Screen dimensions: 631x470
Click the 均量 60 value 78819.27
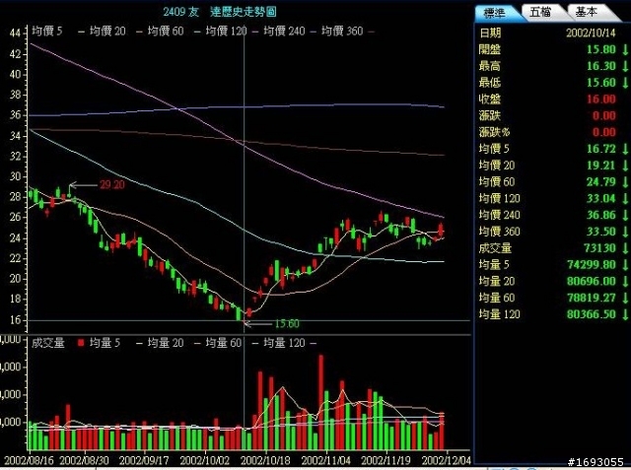[x=592, y=298]
